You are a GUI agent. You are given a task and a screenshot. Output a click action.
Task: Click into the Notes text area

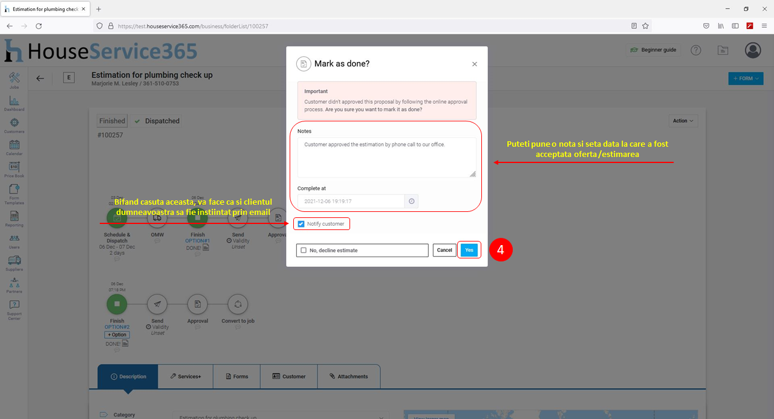pos(386,158)
